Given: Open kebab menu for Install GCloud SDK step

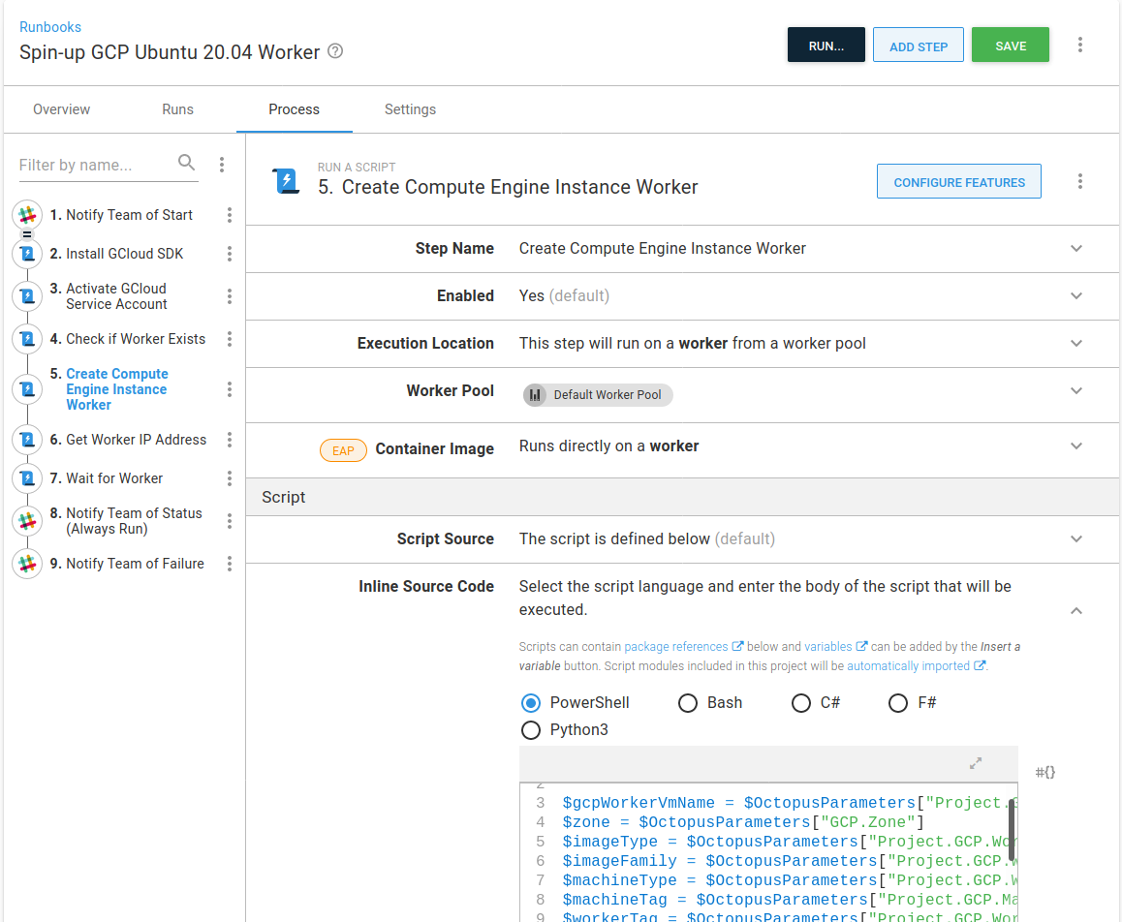Looking at the screenshot, I should point(230,254).
